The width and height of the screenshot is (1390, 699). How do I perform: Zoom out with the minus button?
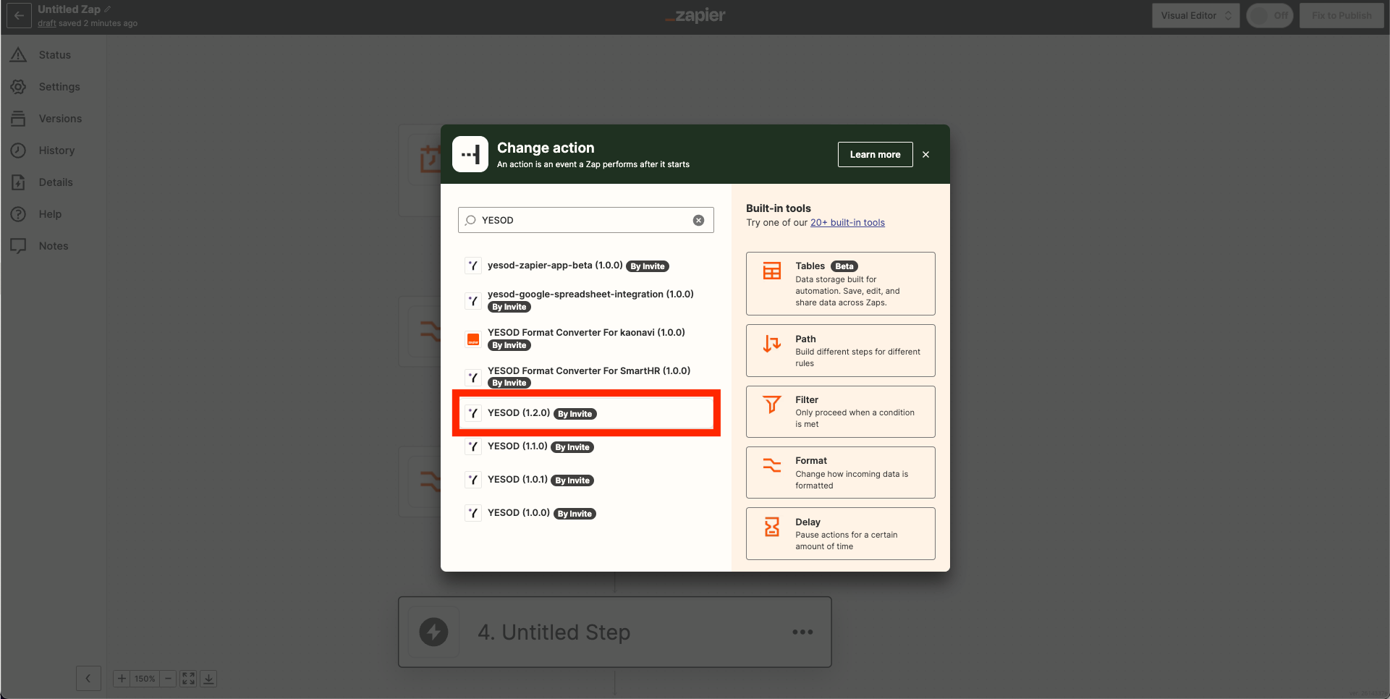coord(168,679)
